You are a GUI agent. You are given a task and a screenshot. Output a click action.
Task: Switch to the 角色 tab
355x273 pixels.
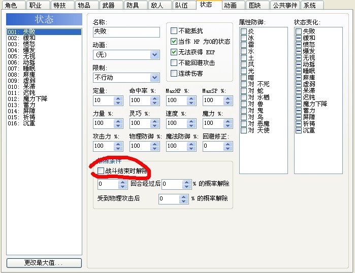point(13,5)
